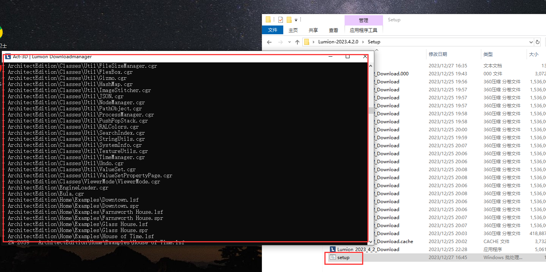Click the Lumion Downloadmanager title bar icon
Viewport: 546px width, 272px height.
tap(8, 57)
